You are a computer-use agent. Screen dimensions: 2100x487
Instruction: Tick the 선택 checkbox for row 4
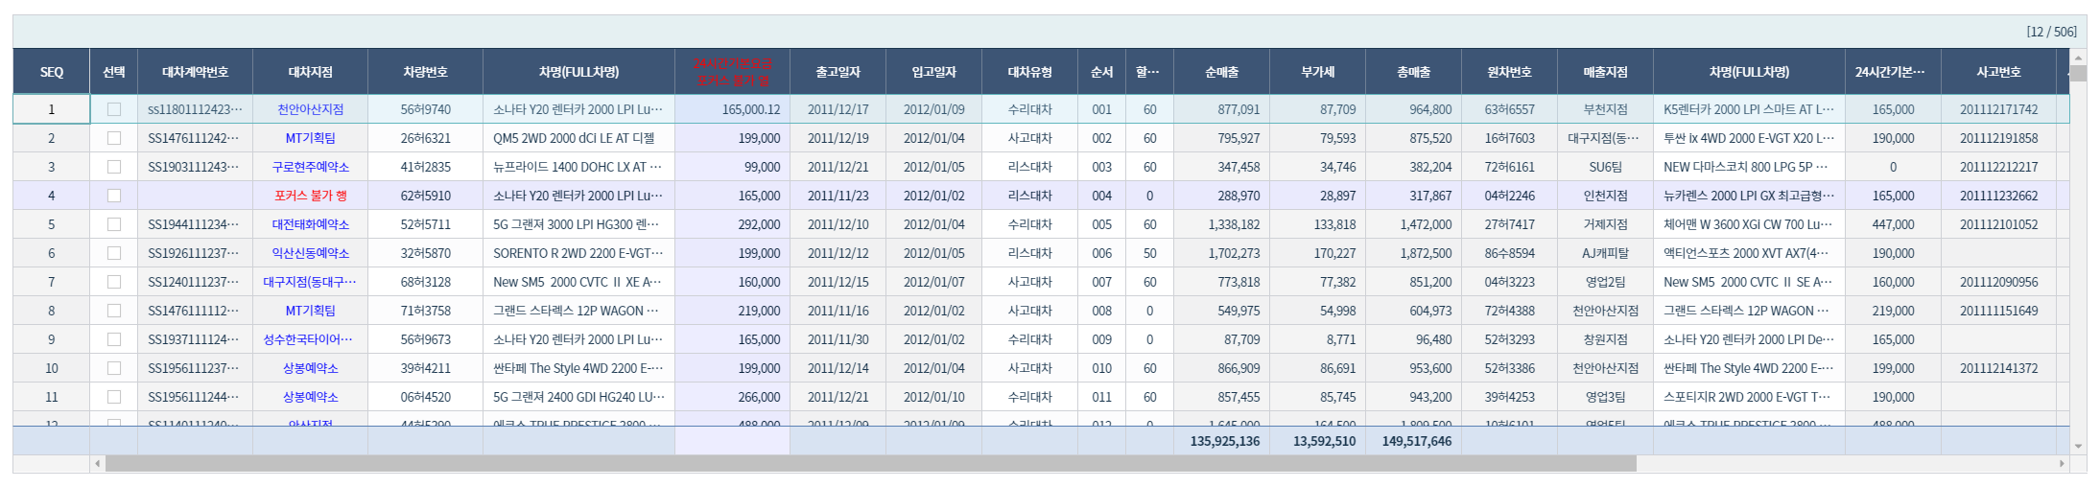pyautogui.click(x=114, y=196)
